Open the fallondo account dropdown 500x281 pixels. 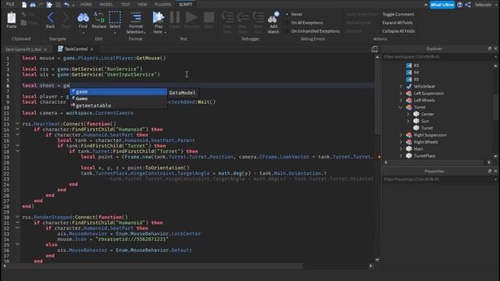[495, 5]
